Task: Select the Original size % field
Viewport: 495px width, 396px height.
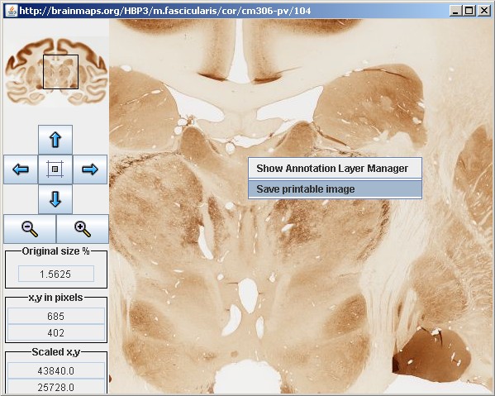Action: (56, 274)
